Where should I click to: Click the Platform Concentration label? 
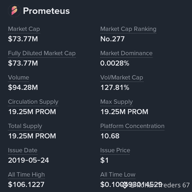click(x=132, y=126)
